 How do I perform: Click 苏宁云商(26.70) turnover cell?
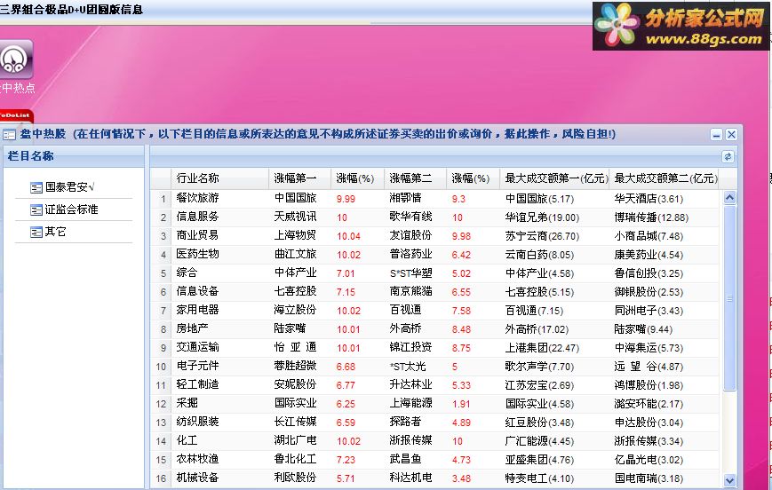542,236
